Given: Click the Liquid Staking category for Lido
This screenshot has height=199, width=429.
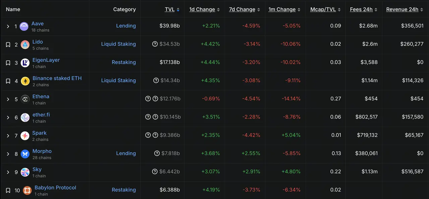Looking at the screenshot, I should [118, 44].
